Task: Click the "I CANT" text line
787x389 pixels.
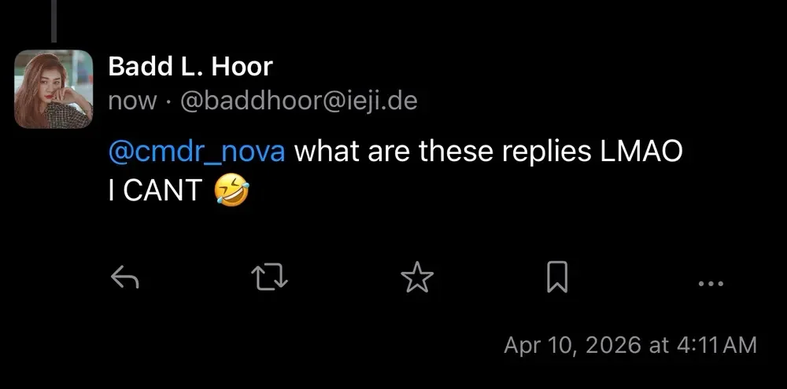Action: tap(154, 191)
